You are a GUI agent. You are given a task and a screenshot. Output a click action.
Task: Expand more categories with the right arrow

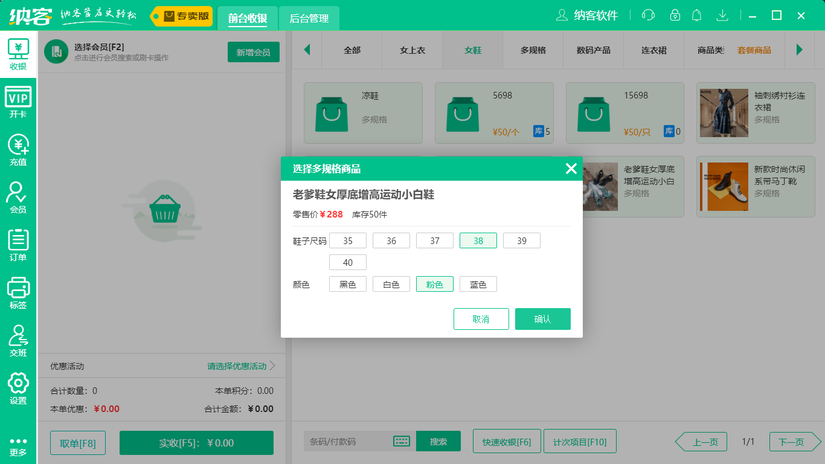[x=800, y=51]
